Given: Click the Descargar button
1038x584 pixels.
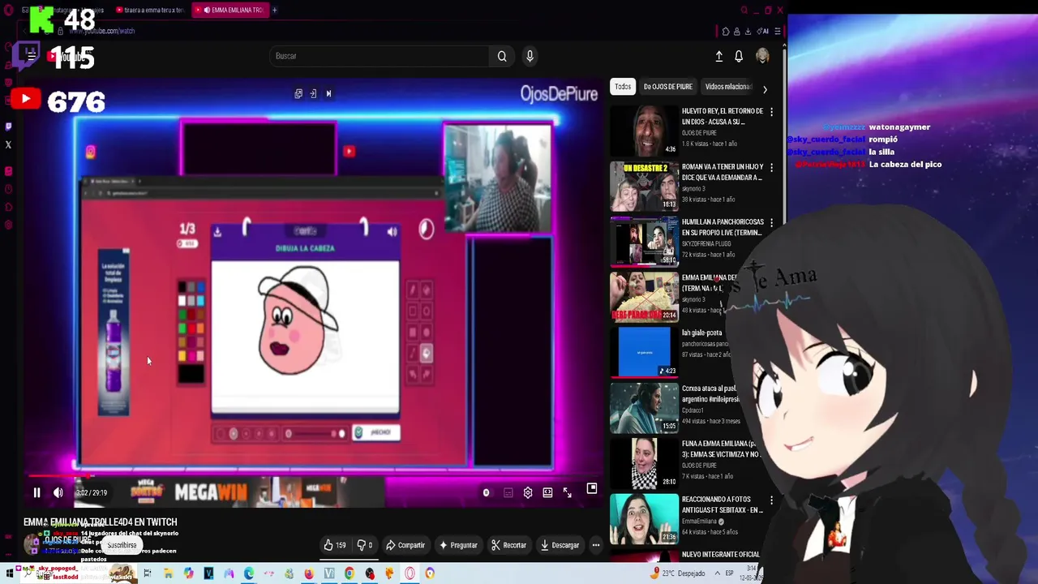Looking at the screenshot, I should (560, 545).
